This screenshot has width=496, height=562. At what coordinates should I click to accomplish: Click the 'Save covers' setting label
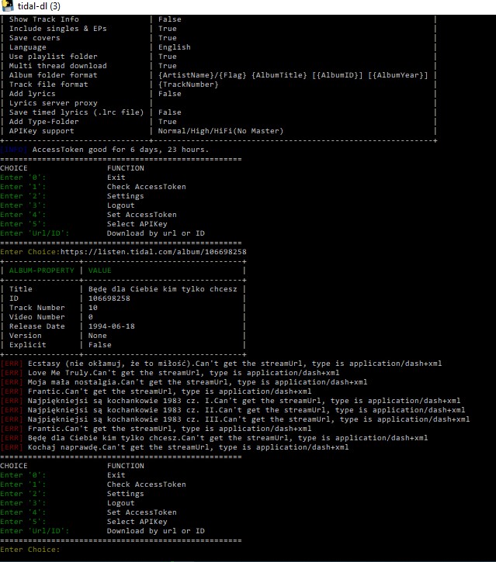34,38
